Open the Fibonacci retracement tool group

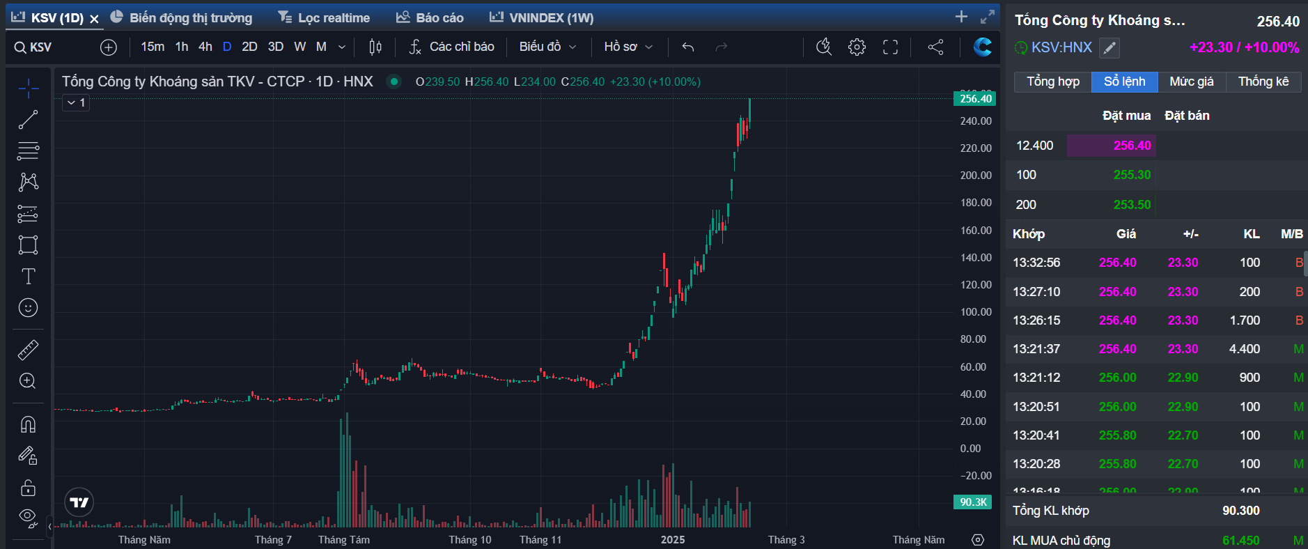click(x=28, y=150)
